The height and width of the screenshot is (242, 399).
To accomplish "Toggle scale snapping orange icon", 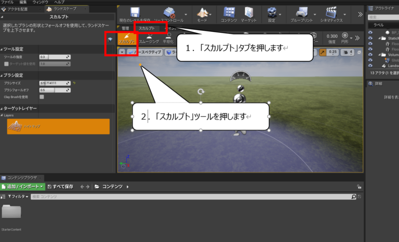I will 322,52.
